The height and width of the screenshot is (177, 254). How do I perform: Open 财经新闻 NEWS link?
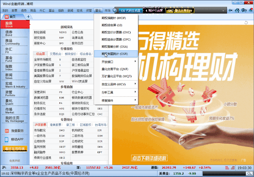click(x=52, y=32)
